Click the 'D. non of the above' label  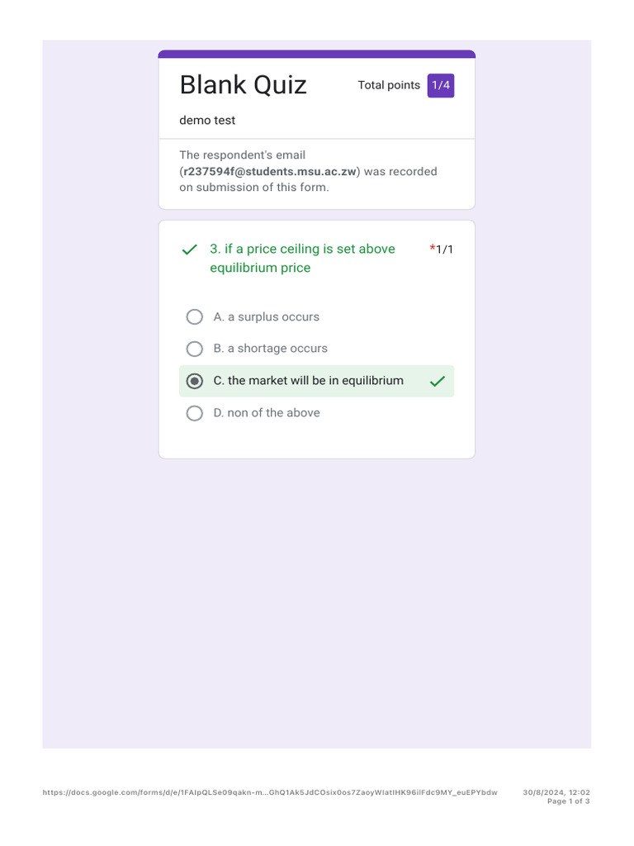click(266, 413)
